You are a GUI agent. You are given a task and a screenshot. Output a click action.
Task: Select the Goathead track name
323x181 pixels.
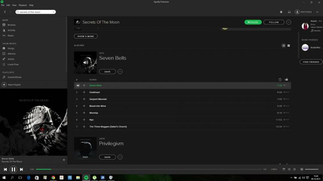(95, 92)
